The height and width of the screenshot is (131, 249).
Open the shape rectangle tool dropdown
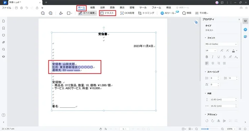tap(69, 13)
